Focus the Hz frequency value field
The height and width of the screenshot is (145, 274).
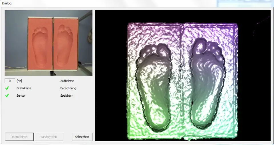pyautogui.click(x=10, y=81)
